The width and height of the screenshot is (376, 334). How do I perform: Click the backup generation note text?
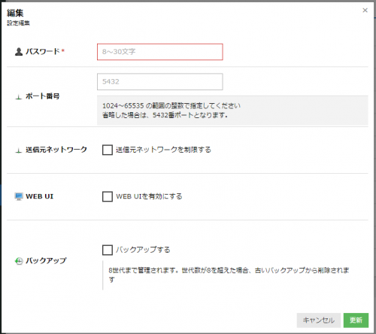tap(229, 275)
